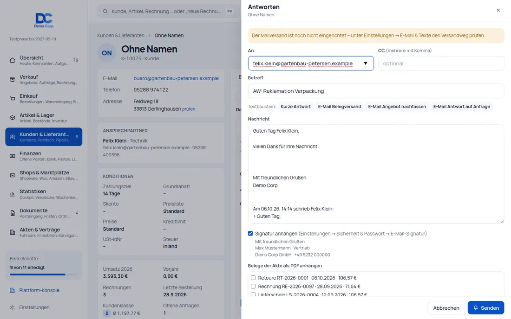Click the bell icon on Senden button
Screen dimensions: 511x319
point(476,307)
